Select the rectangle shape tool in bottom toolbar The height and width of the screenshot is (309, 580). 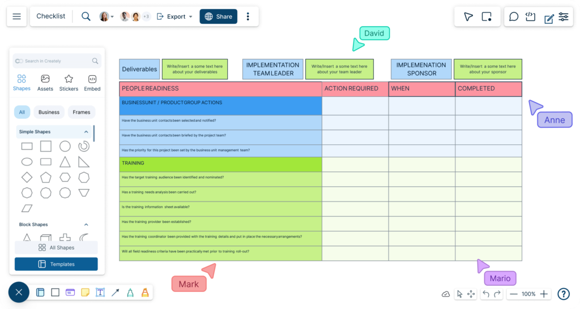(55, 293)
